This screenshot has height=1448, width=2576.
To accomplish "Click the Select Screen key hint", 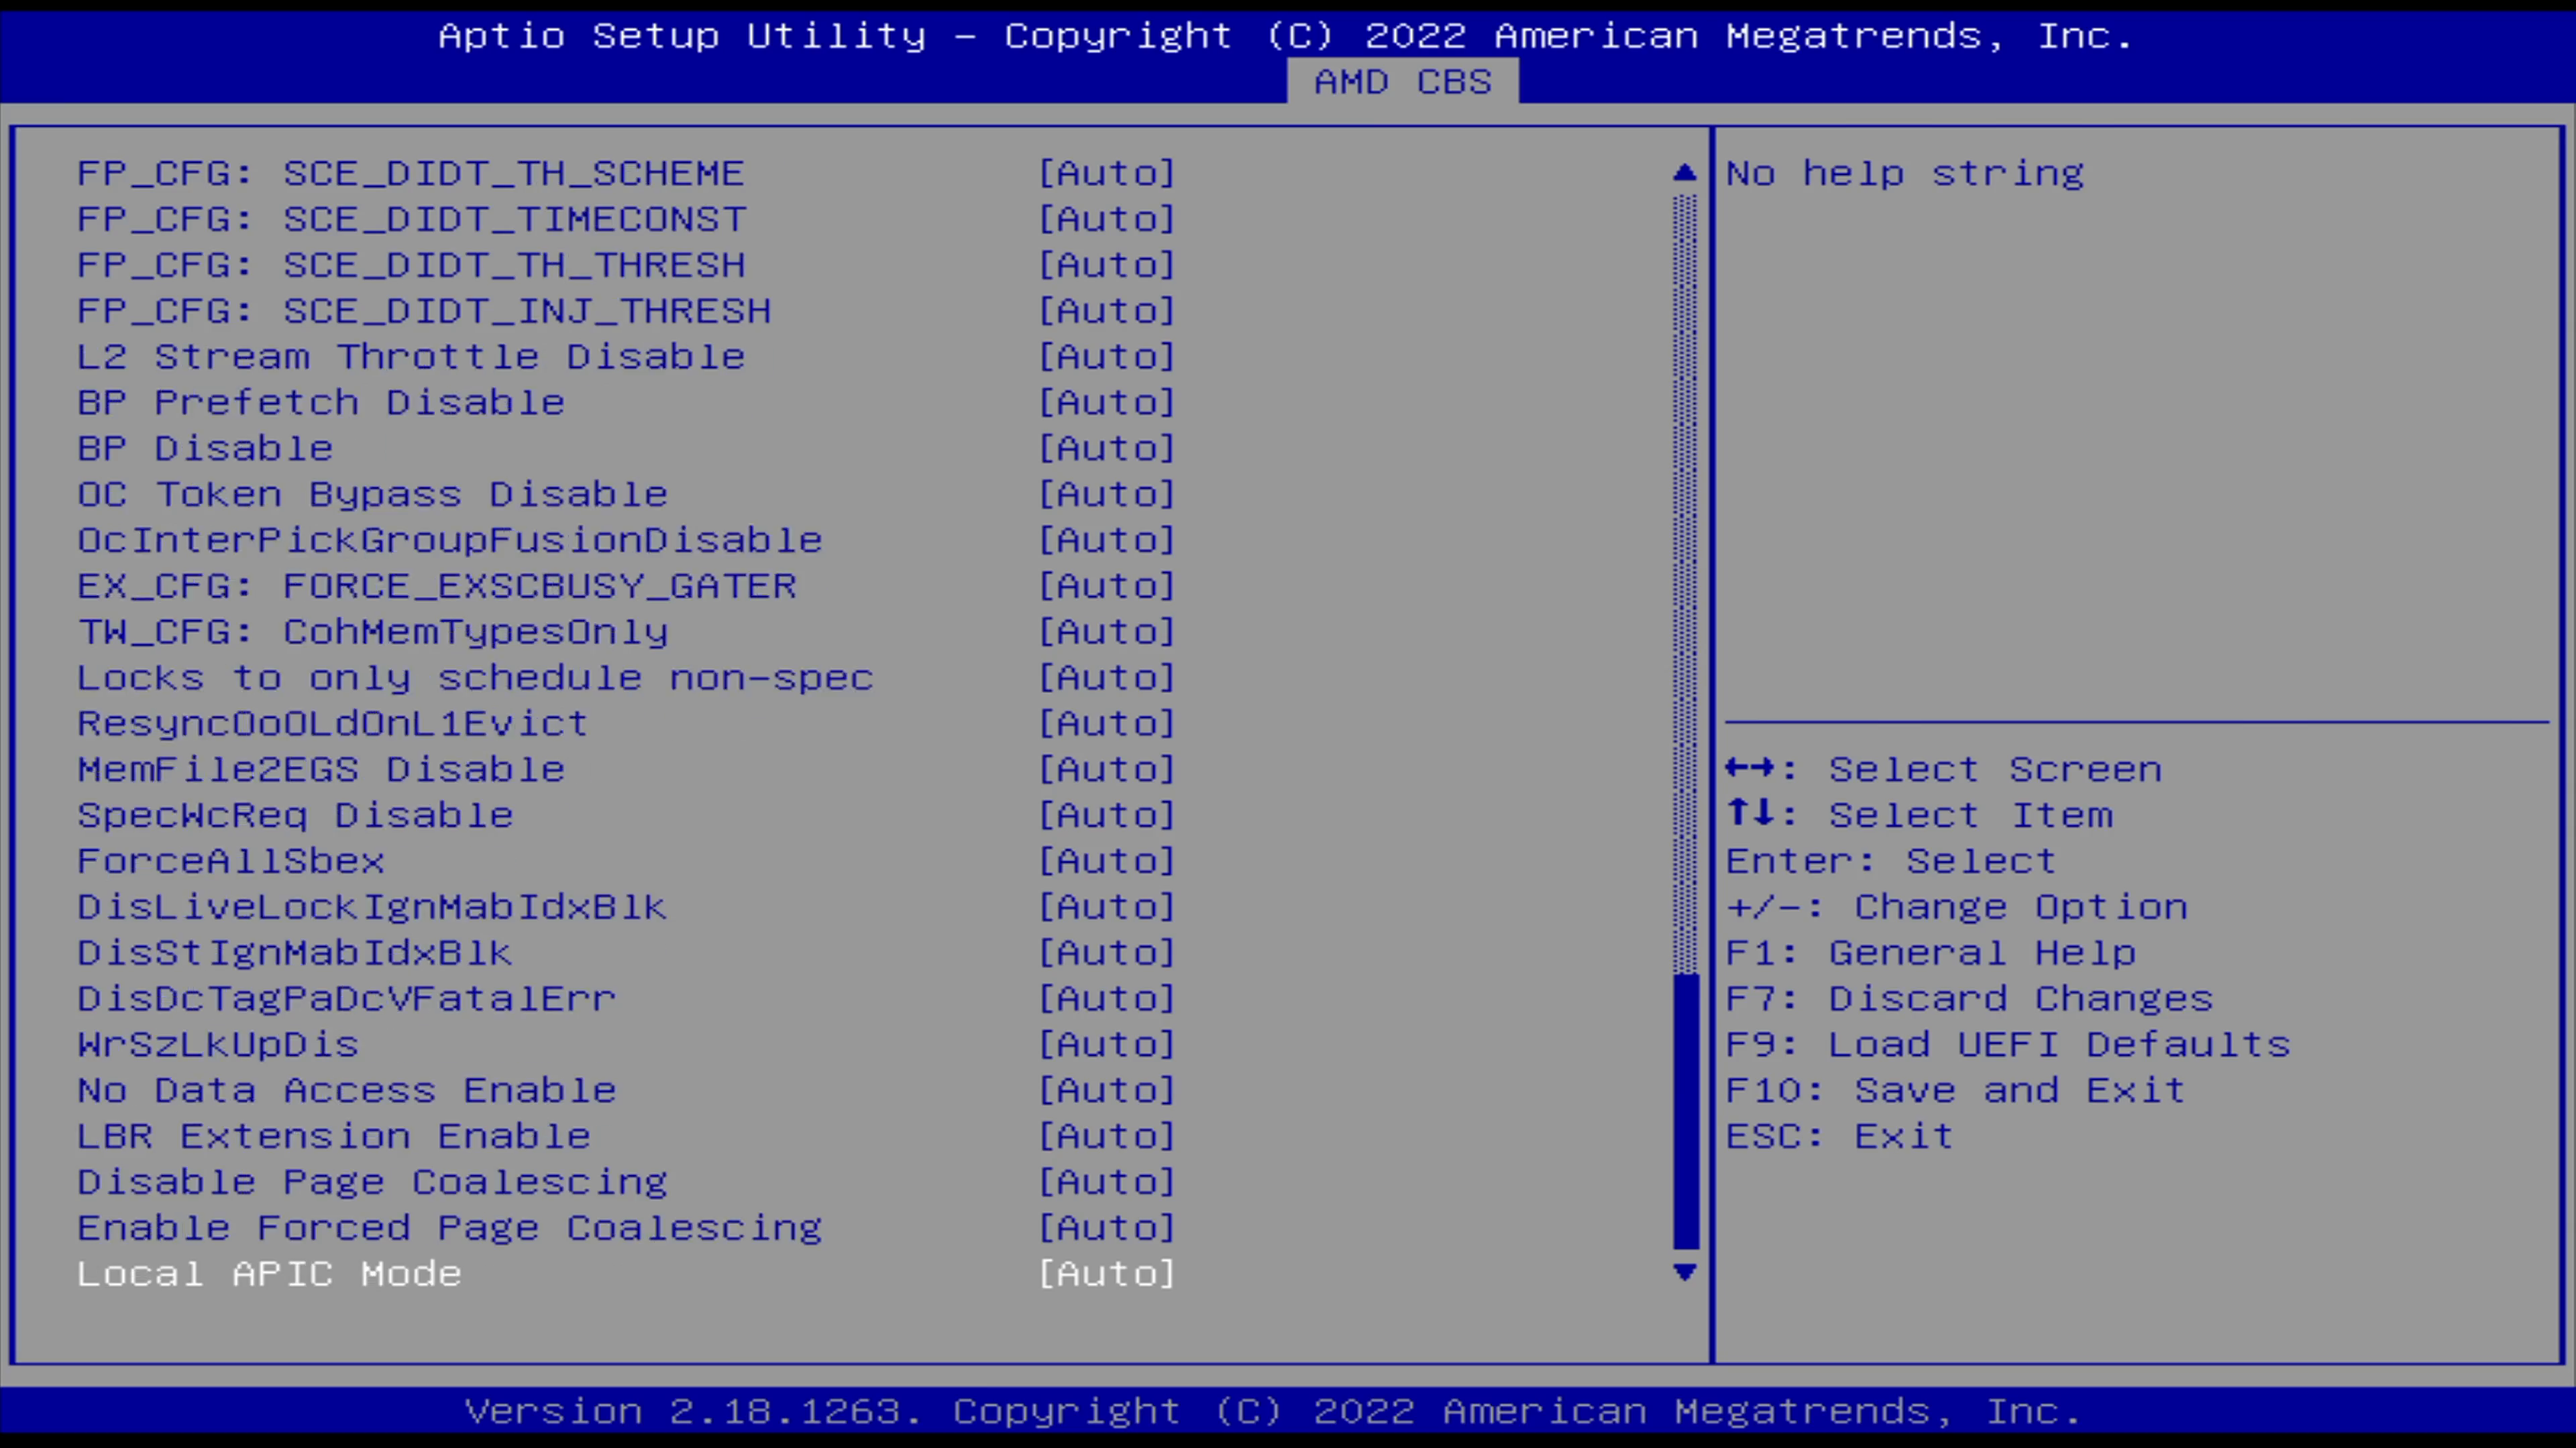I will (1944, 770).
